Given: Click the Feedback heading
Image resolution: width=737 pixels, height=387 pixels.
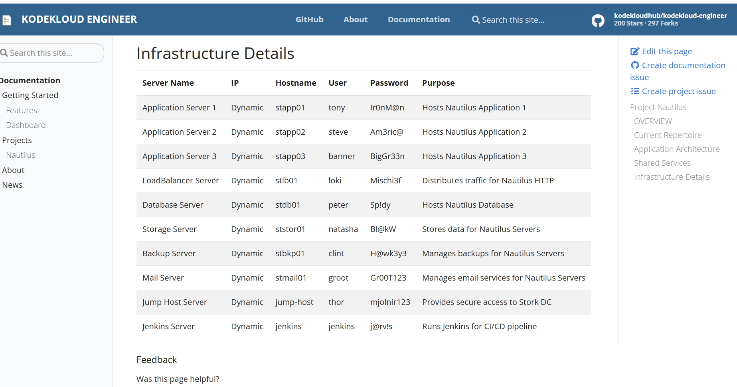Looking at the screenshot, I should [x=156, y=360].
